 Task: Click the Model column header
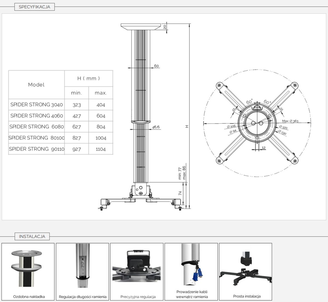(36, 85)
